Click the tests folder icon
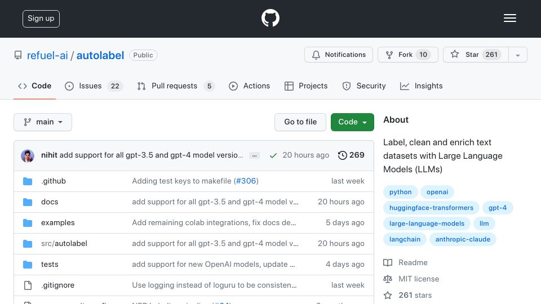This screenshot has height=304, width=541. pos(28,265)
